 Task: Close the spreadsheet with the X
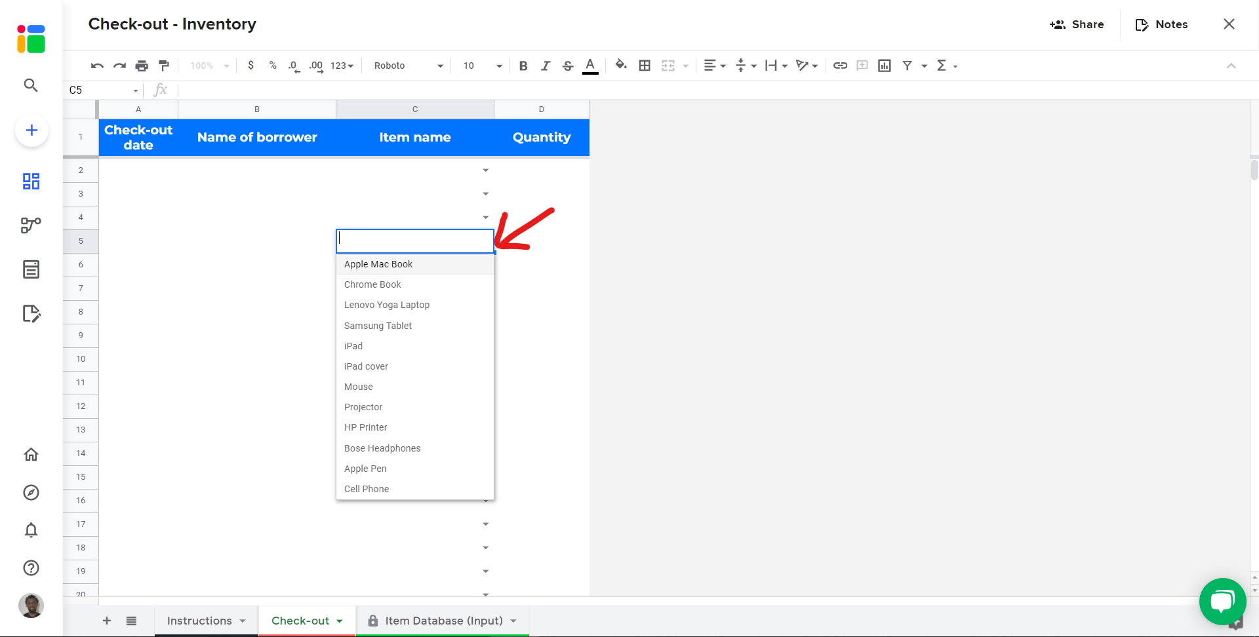(1229, 24)
